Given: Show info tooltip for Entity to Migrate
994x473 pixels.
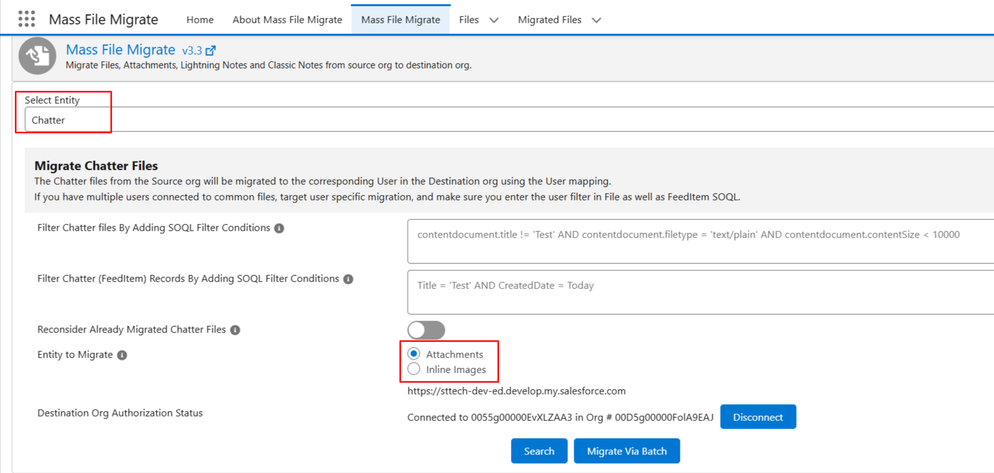Looking at the screenshot, I should (122, 355).
